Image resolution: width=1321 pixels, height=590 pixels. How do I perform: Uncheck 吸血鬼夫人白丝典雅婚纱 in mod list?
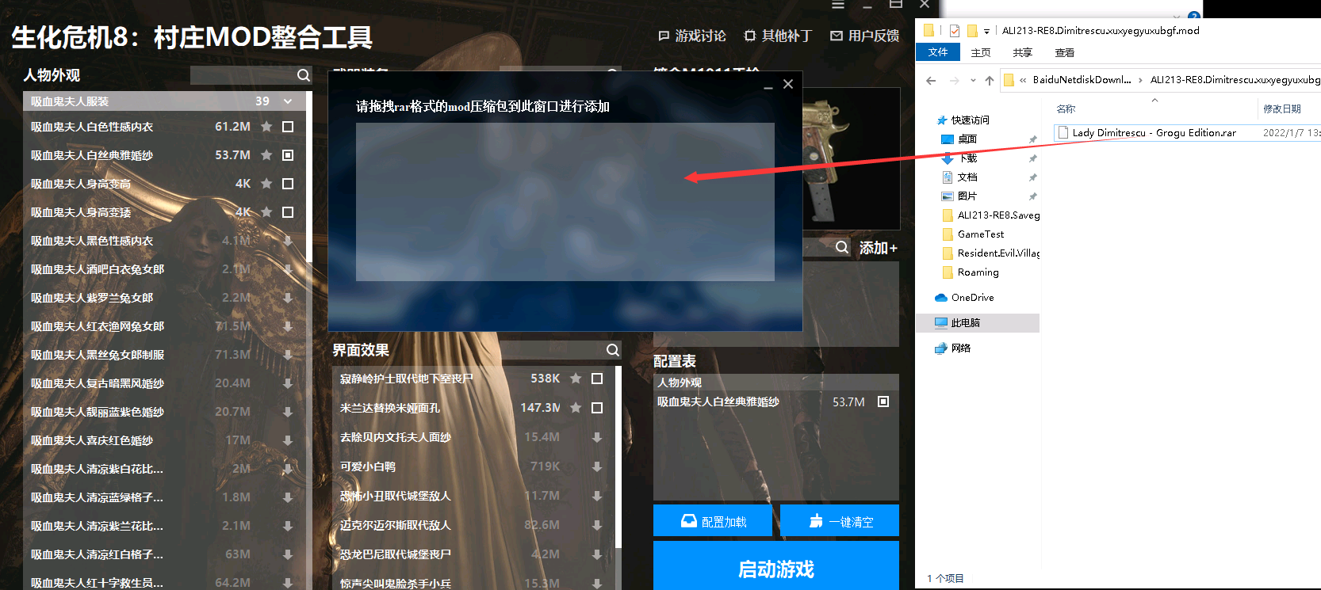pos(288,155)
